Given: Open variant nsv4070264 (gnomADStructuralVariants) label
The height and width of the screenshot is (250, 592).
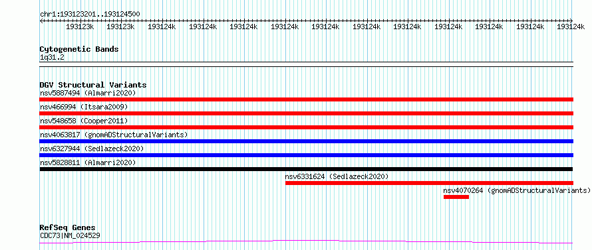Looking at the screenshot, I should (517, 190).
